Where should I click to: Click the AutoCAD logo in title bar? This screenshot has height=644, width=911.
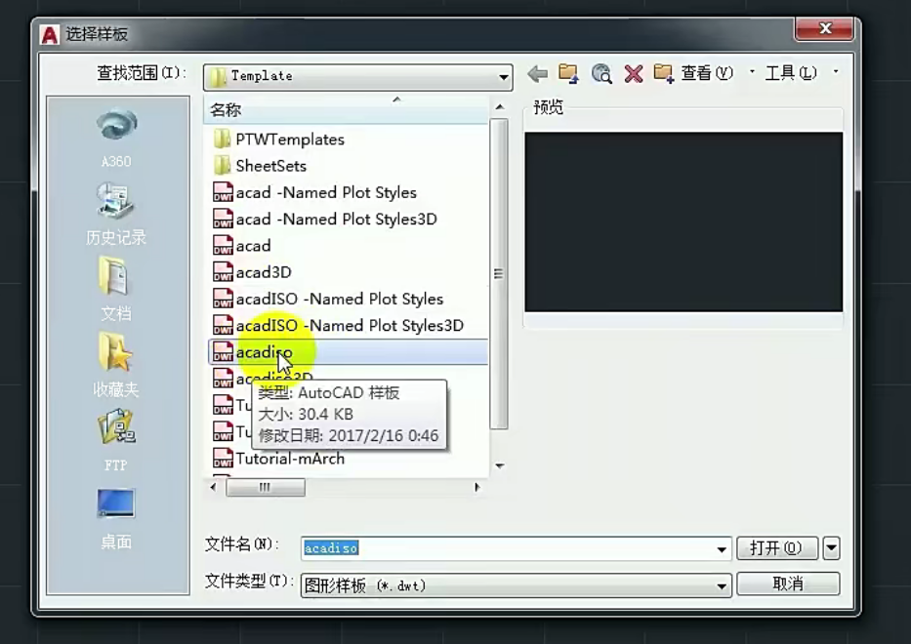coord(50,34)
